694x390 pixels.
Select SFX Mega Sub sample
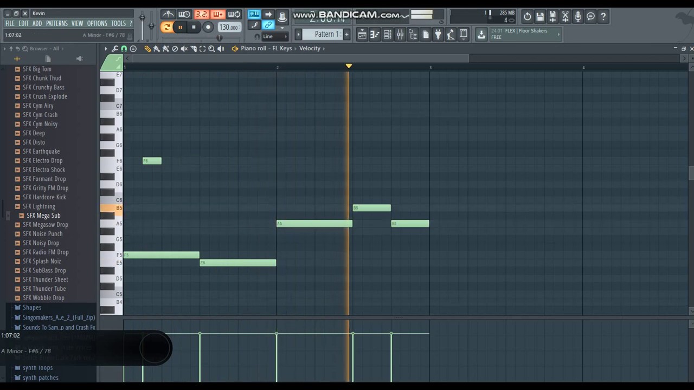pyautogui.click(x=43, y=216)
